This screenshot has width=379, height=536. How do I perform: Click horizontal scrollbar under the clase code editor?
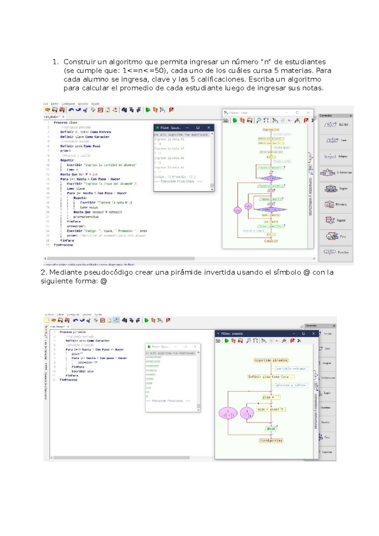[x=120, y=259]
